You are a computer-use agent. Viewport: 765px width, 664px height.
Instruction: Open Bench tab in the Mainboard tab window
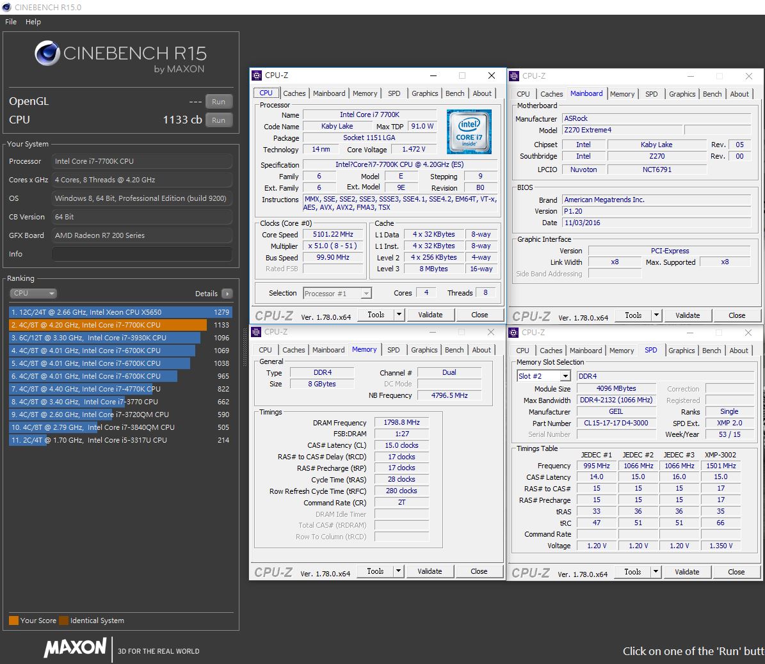(713, 94)
